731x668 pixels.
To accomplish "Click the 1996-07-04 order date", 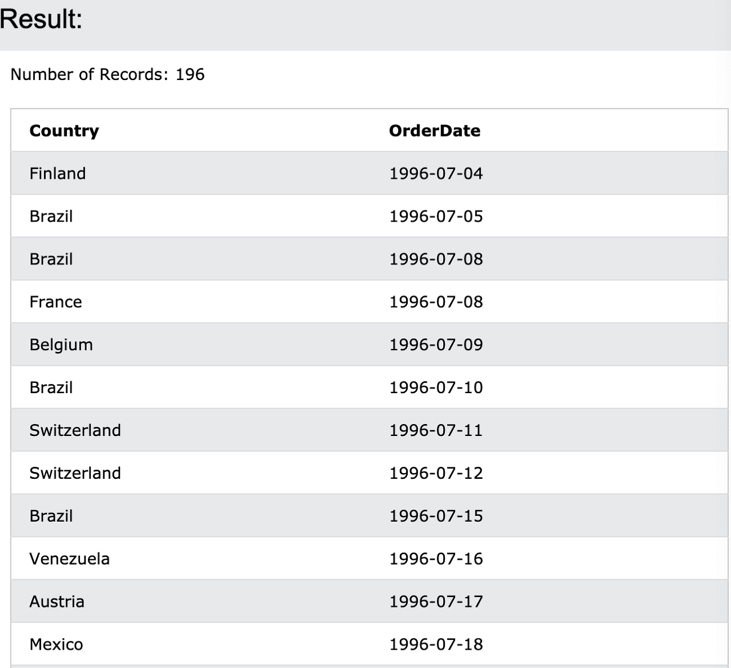I will point(436,173).
